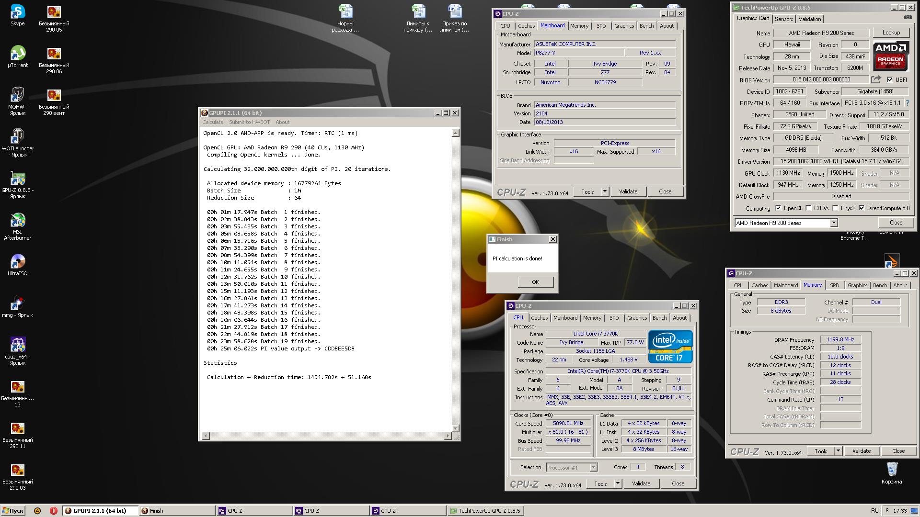Show hidden tray icons arrow
Viewport: 920px width, 517px height.
(887, 511)
